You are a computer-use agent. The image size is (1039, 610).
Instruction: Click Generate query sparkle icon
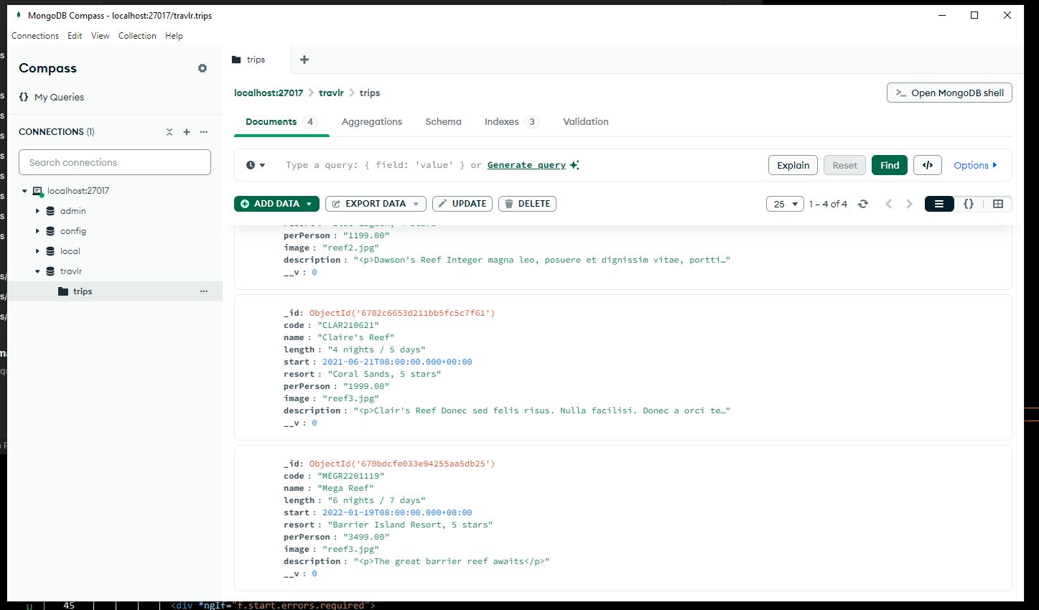click(x=574, y=164)
